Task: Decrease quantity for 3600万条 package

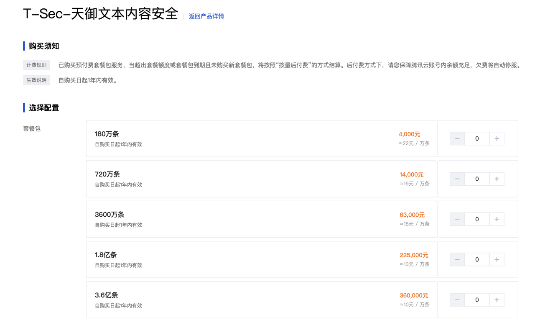Action: tap(457, 219)
